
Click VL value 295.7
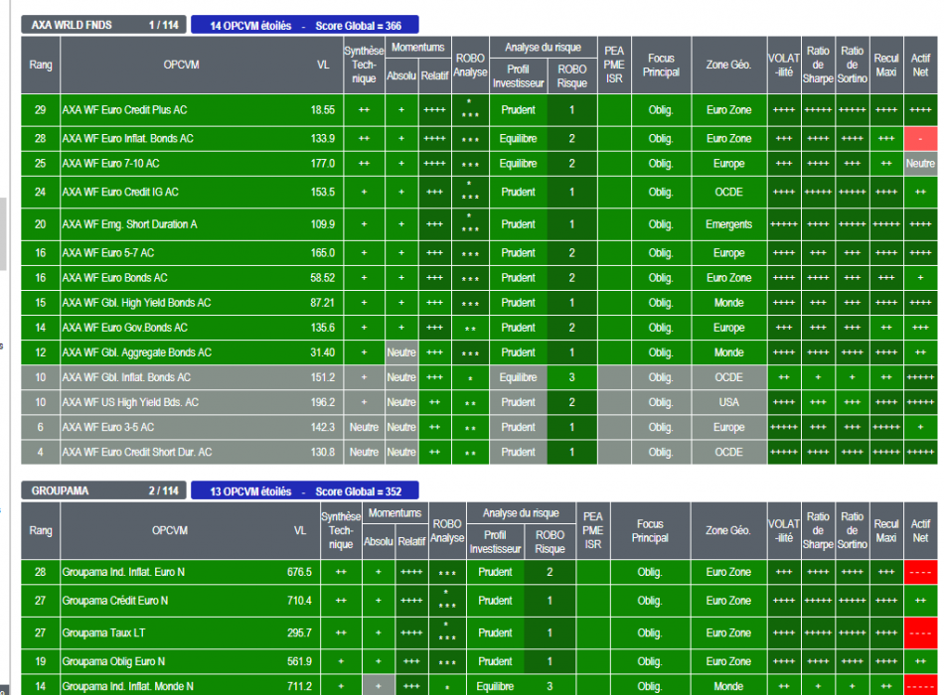(x=299, y=633)
